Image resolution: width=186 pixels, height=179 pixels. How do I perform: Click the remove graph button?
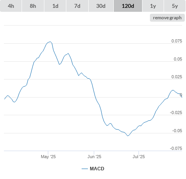point(167,18)
